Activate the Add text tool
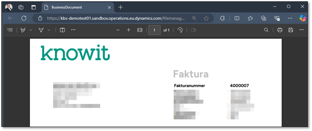This screenshot has height=131, width=312. [62, 30]
